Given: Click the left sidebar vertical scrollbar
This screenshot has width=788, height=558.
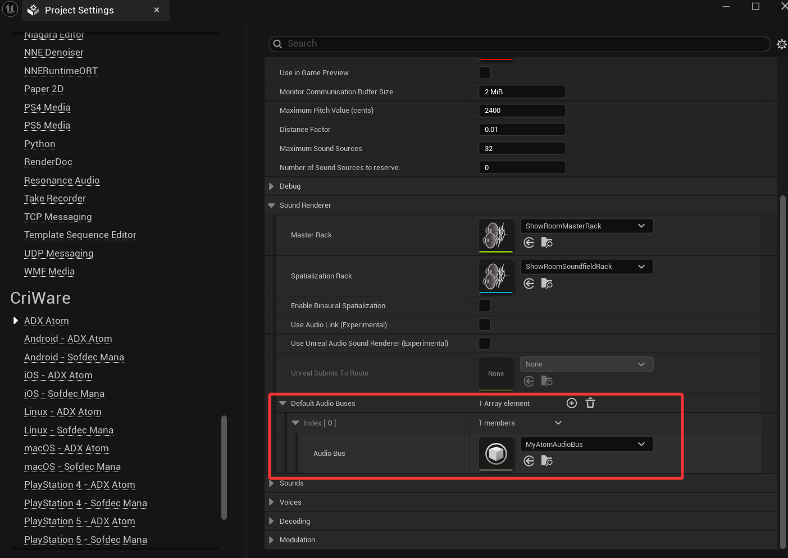Looking at the screenshot, I should coord(224,467).
